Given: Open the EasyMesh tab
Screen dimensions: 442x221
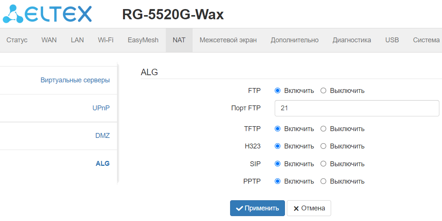Looking at the screenshot, I should point(143,40).
